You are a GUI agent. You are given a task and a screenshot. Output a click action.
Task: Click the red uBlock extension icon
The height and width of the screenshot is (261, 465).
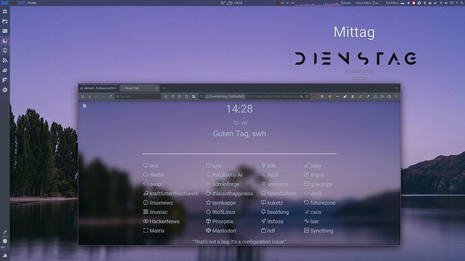(315, 96)
